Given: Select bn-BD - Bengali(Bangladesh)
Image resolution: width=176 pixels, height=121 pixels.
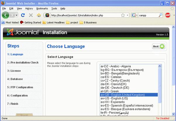Looking at the screenshot, I should pos(129,74).
